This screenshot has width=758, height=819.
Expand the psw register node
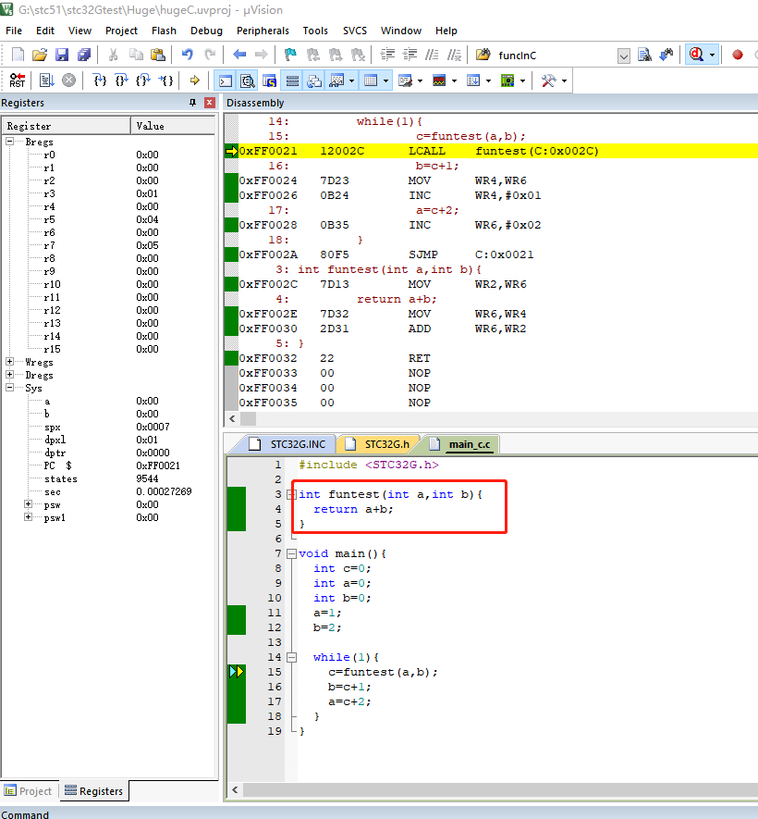[x=29, y=504]
